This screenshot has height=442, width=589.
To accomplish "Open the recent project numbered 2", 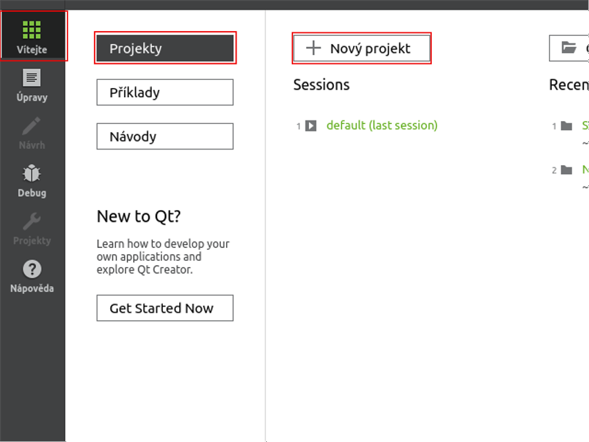I will coord(585,169).
